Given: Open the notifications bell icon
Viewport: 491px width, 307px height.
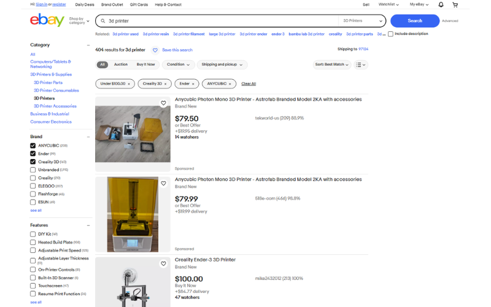Looking at the screenshot, I should point(441,4).
